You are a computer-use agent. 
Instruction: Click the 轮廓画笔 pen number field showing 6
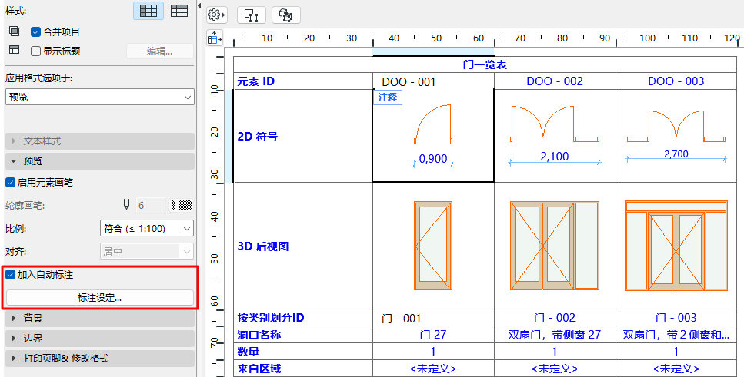tap(151, 205)
